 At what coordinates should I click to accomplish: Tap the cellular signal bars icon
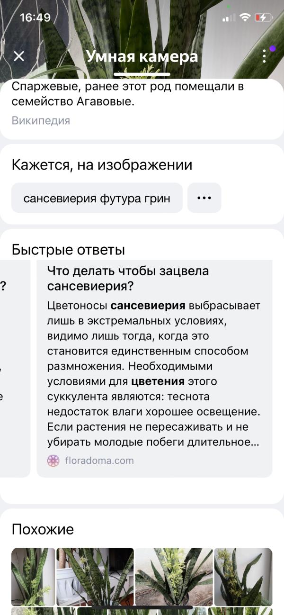[x=229, y=18]
